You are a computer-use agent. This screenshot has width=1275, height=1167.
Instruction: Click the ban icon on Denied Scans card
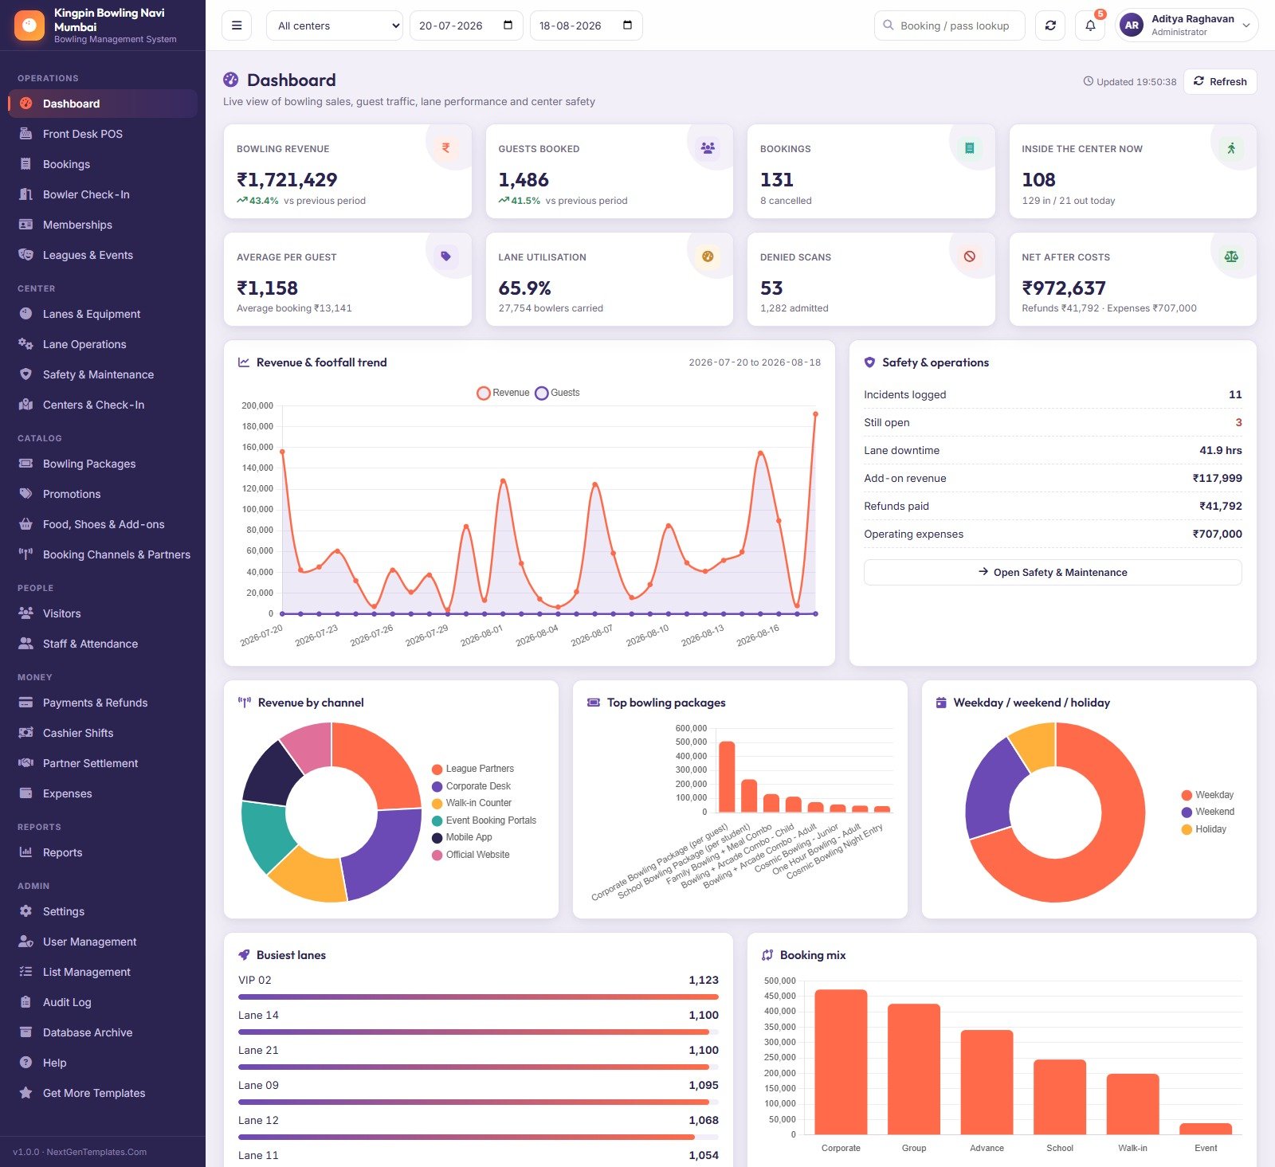click(969, 257)
